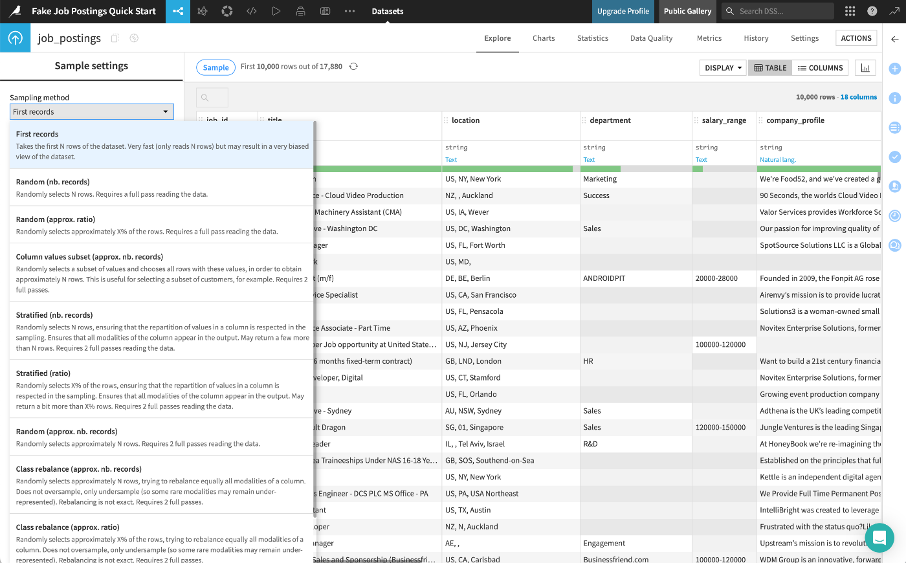Open the more options ellipsis in top bar
This screenshot has width=906, height=563.
pyautogui.click(x=349, y=11)
